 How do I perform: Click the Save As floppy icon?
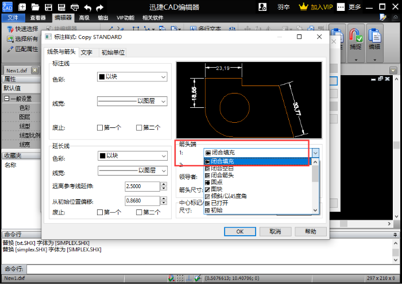(x=61, y=7)
